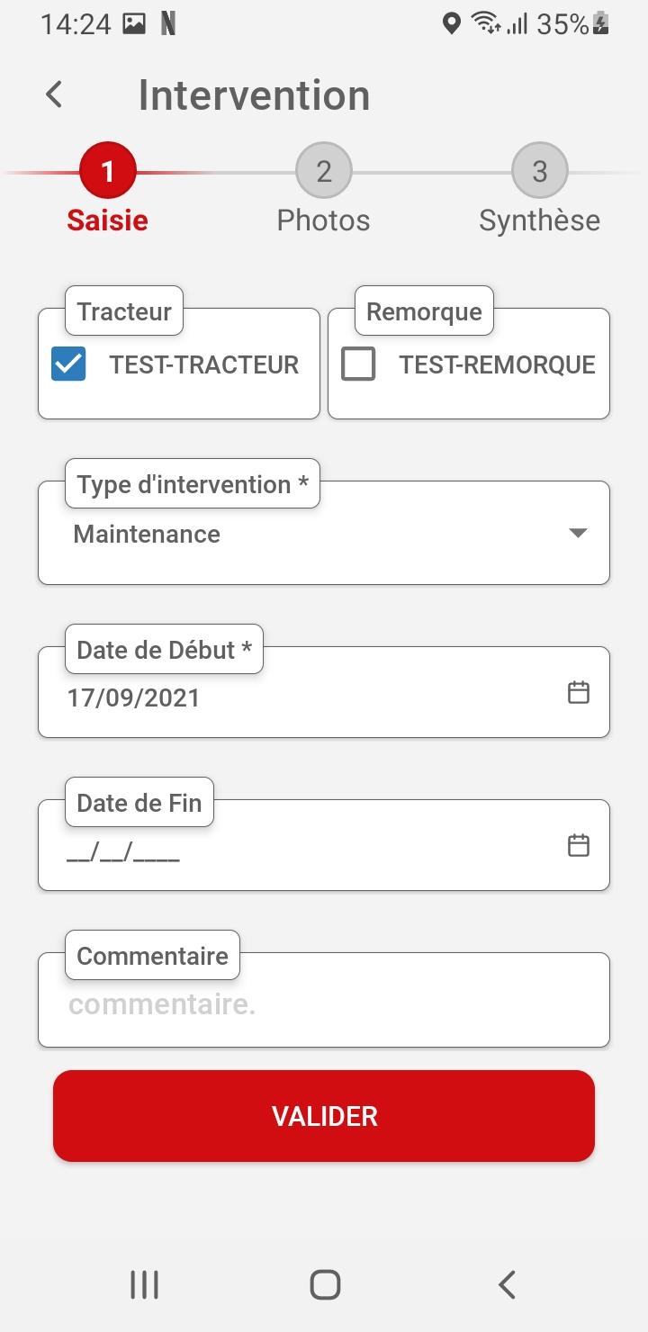Tap the Android recent apps icon
The height and width of the screenshot is (1332, 648).
(x=144, y=1284)
